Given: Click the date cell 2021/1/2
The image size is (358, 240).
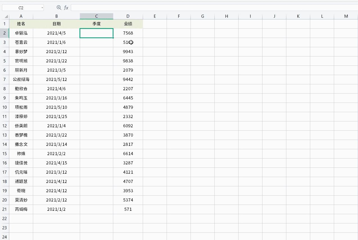Looking at the screenshot, I should pyautogui.click(x=56, y=209).
